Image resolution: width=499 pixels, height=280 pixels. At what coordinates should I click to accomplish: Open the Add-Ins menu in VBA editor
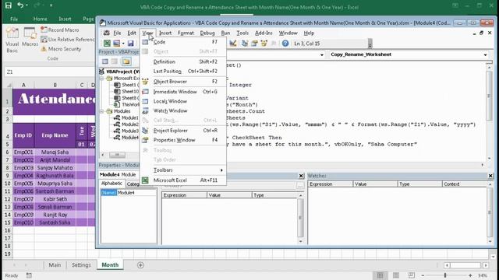(x=264, y=33)
